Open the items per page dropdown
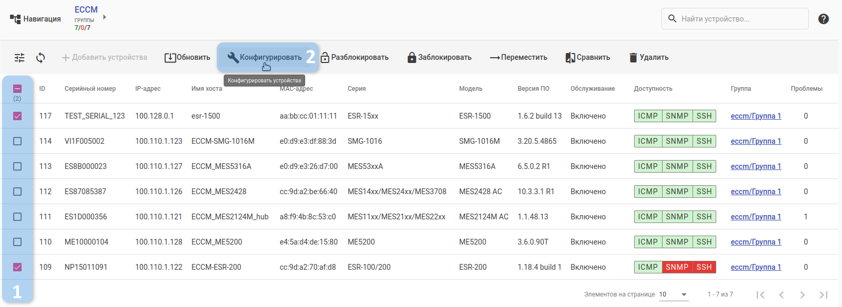842x307 pixels. point(674,294)
